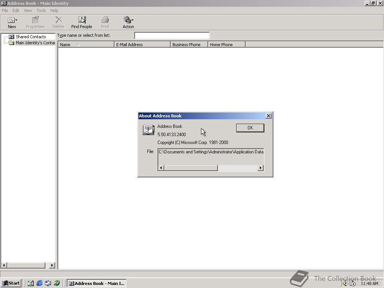The width and height of the screenshot is (384, 288).
Task: Select Shared Contacts in folder tree
Action: [31, 37]
